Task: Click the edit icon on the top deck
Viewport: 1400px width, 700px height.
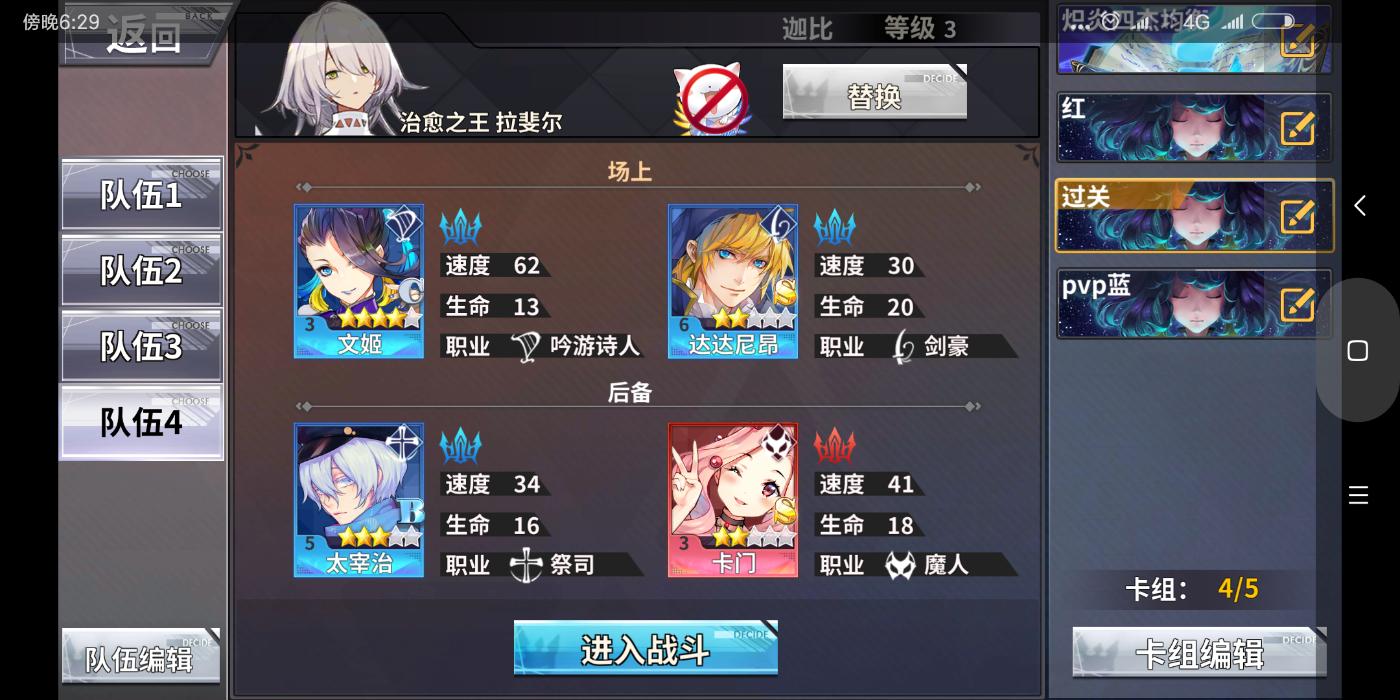Action: pyautogui.click(x=1298, y=40)
